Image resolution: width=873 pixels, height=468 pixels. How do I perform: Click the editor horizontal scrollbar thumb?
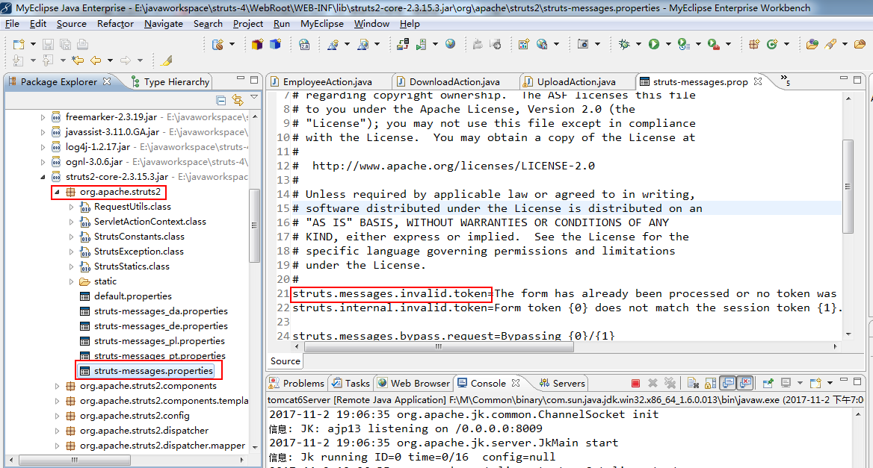tap(439, 346)
